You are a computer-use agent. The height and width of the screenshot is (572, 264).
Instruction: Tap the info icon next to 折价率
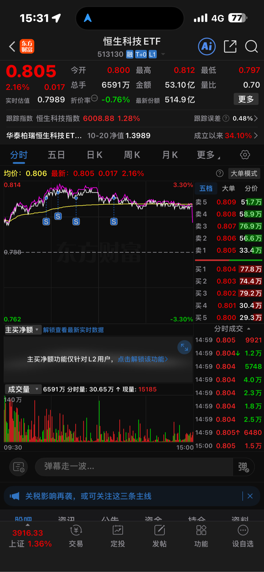tap(95, 98)
